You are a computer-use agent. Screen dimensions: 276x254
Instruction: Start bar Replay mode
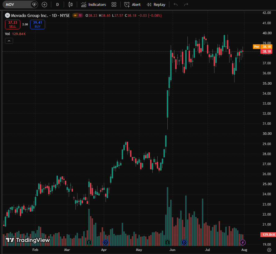click(x=156, y=4)
